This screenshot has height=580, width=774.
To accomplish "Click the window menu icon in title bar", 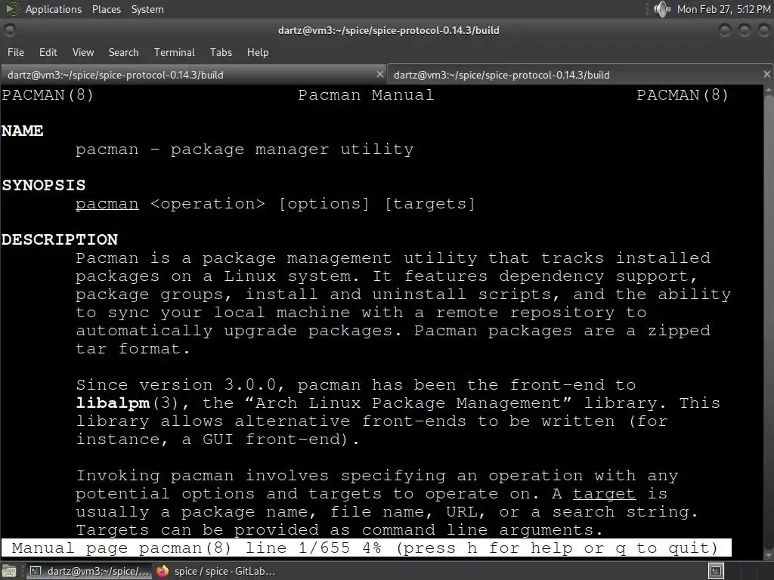I will (9, 30).
